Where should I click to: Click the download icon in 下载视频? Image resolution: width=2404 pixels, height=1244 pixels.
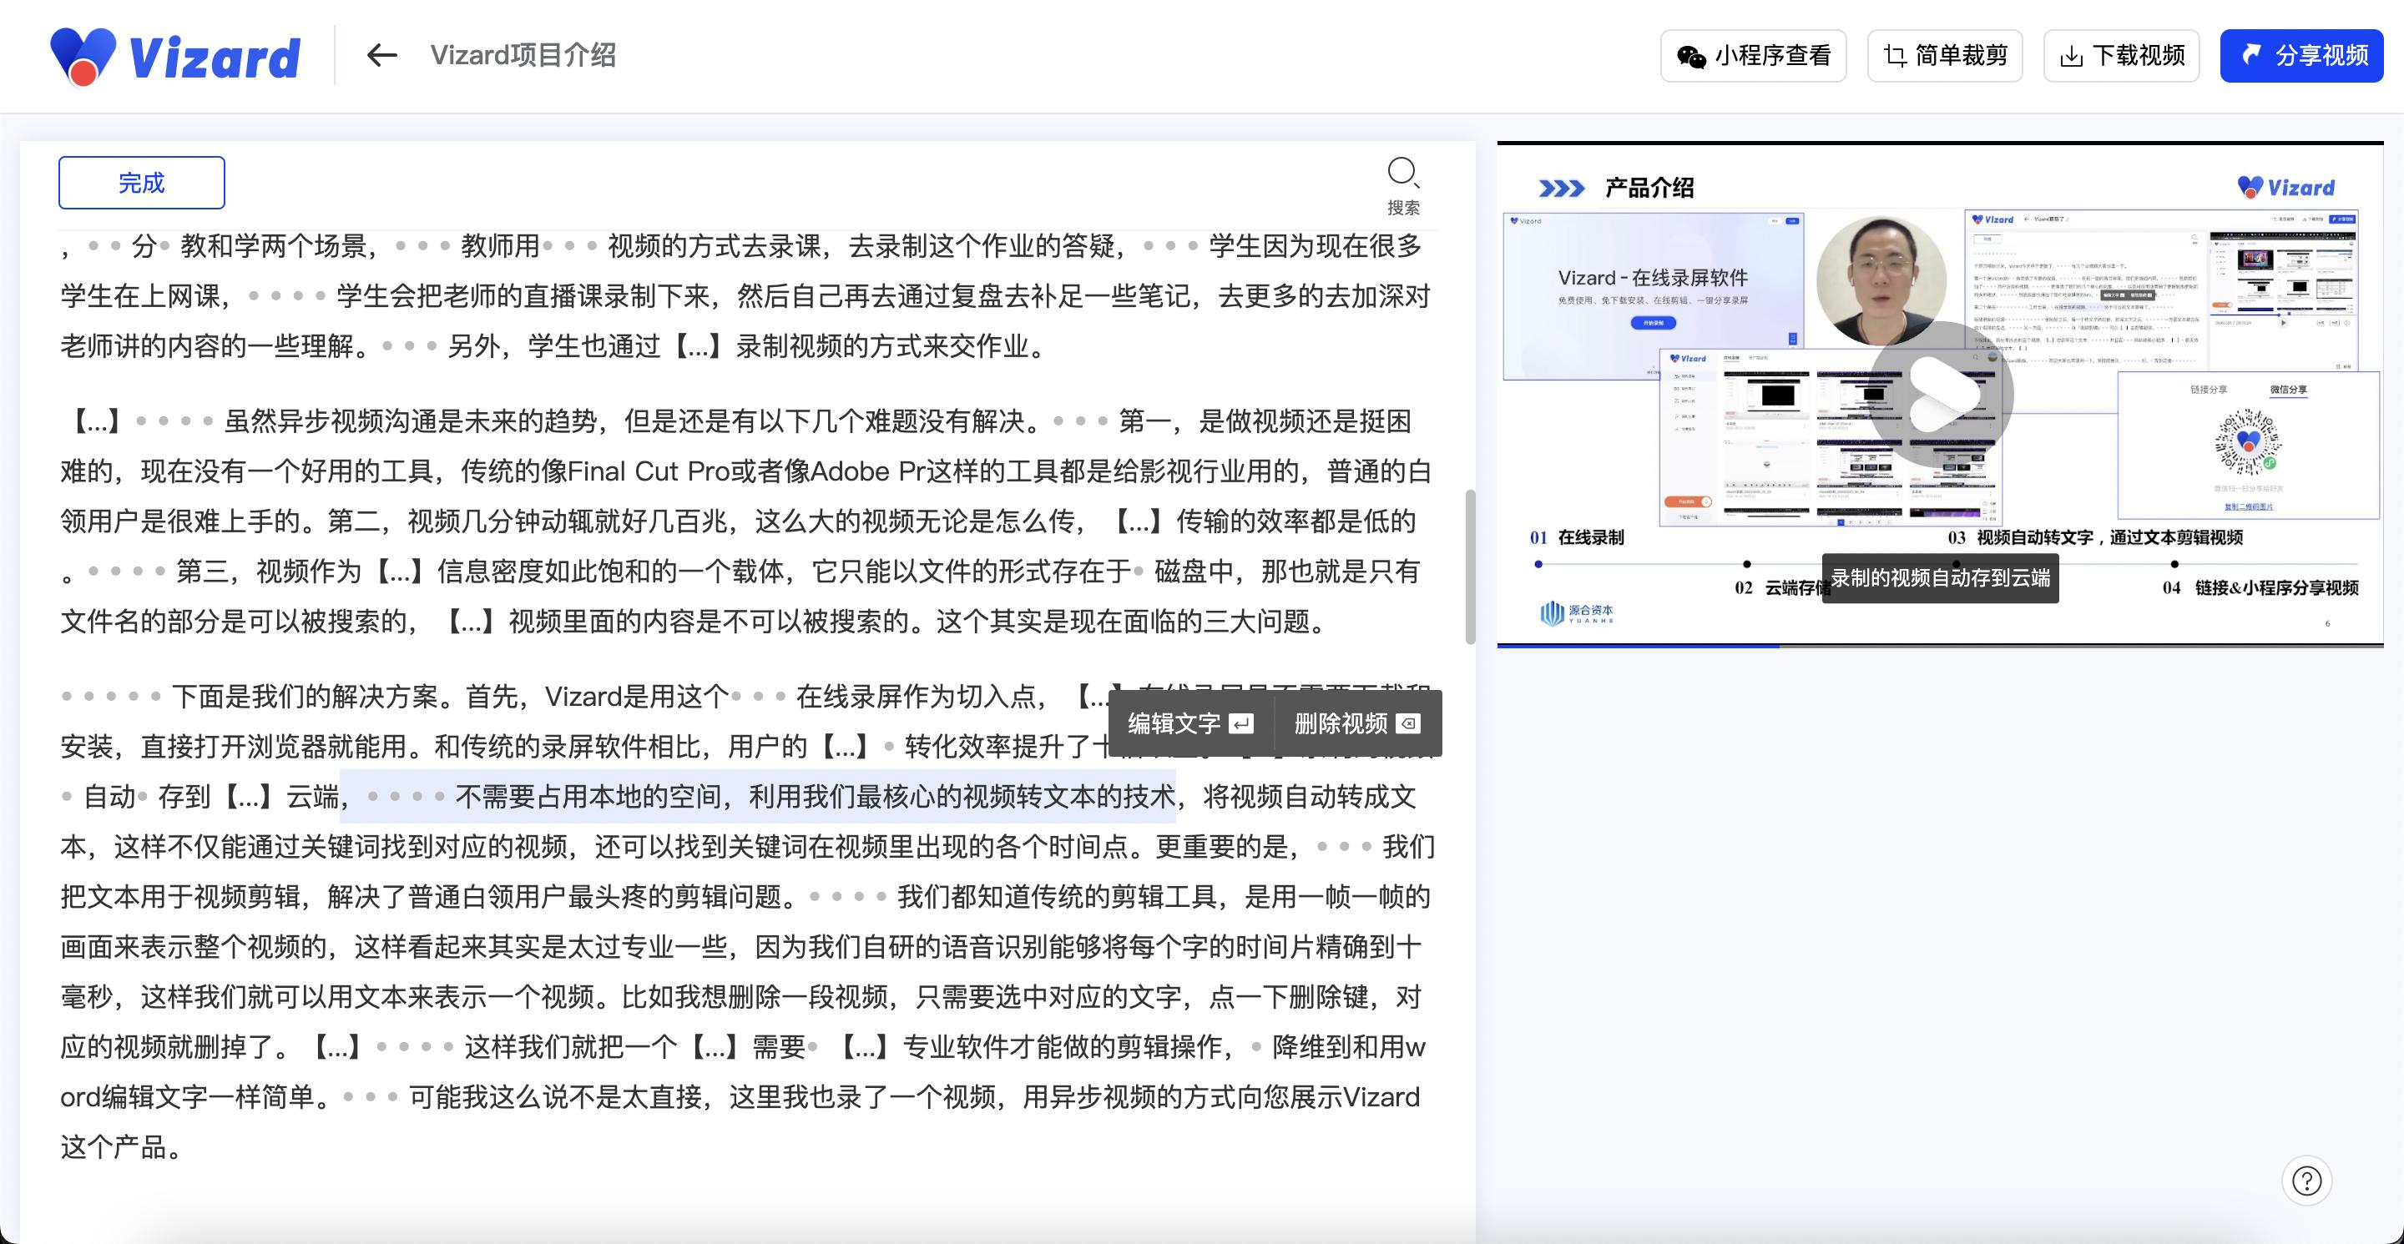(2071, 57)
